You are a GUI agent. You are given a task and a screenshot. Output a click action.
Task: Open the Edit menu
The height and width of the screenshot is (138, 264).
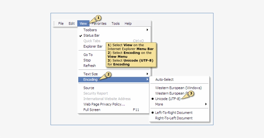[x=71, y=23]
